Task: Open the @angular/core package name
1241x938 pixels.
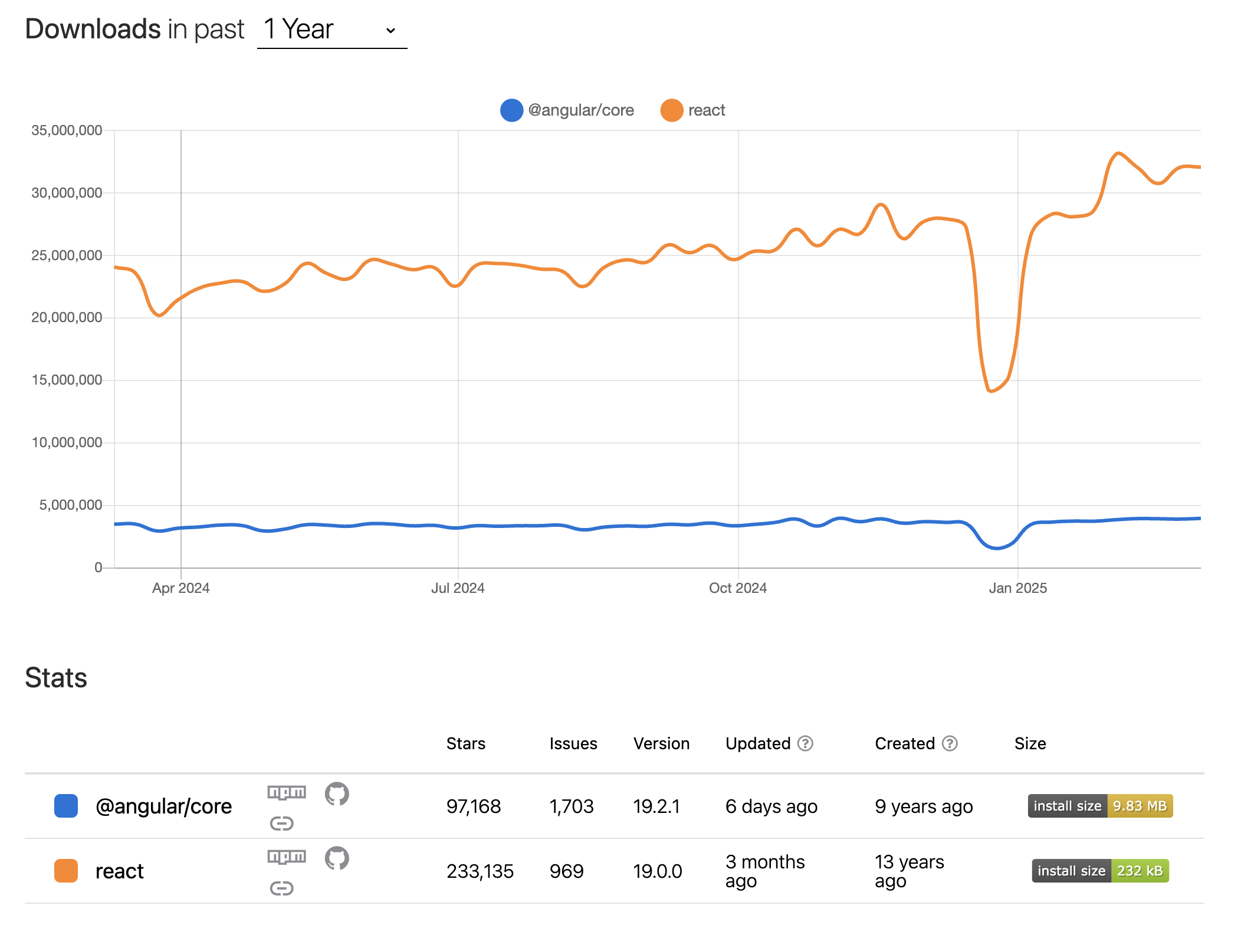Action: [163, 806]
